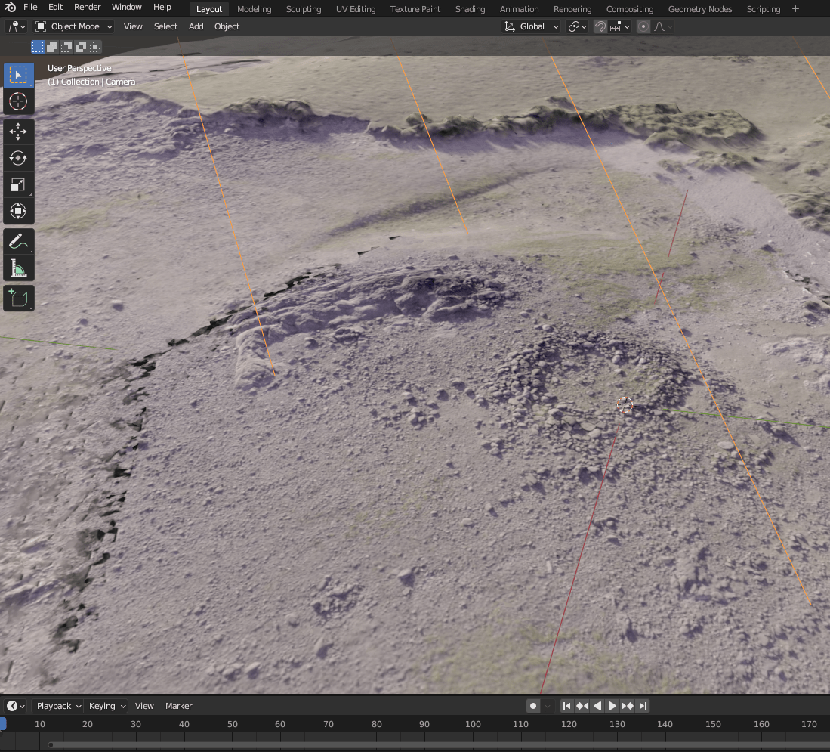Screen dimensions: 830x752
Task: Jump to the start of the timeline
Action: click(567, 705)
